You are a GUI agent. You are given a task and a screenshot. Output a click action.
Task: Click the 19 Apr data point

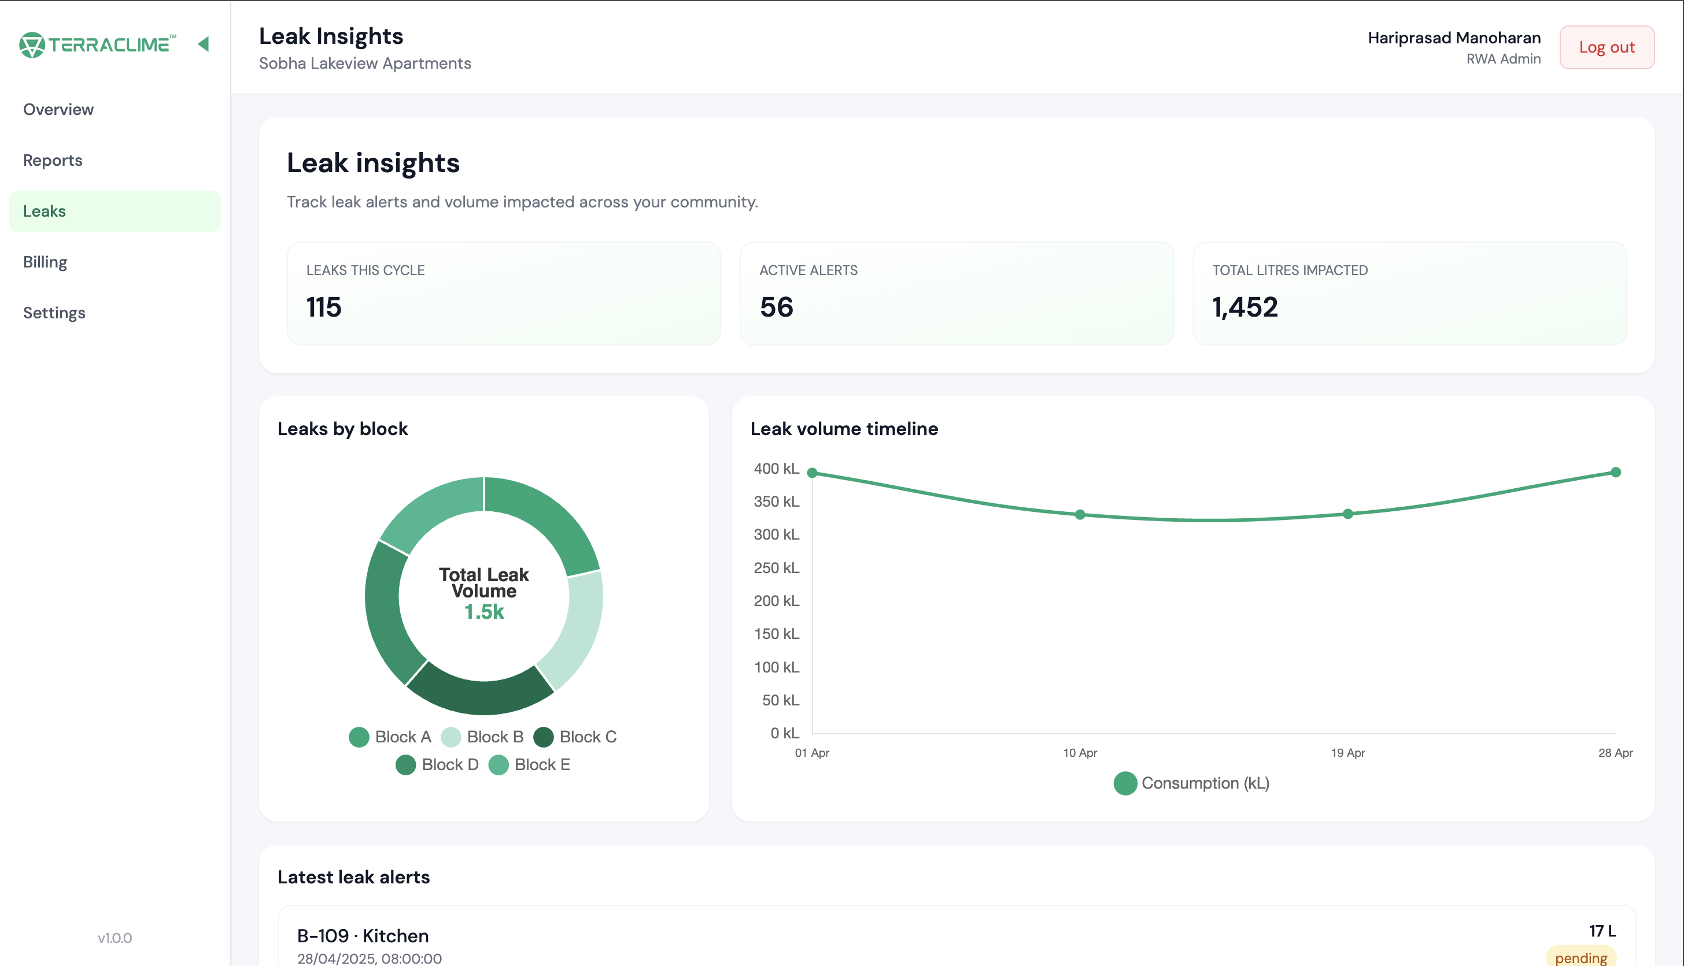click(1348, 514)
